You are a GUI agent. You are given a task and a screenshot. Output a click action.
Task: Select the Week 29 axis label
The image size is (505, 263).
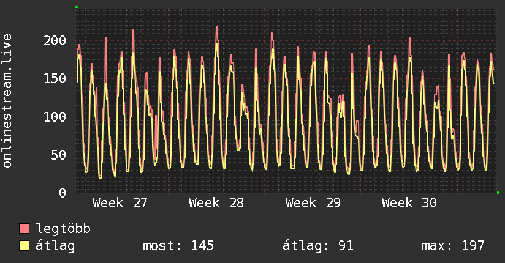point(313,203)
